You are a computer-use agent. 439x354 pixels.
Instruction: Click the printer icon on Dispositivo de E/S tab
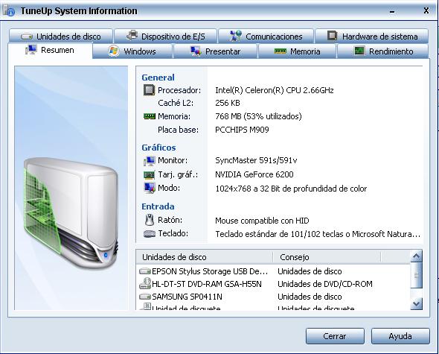[132, 35]
